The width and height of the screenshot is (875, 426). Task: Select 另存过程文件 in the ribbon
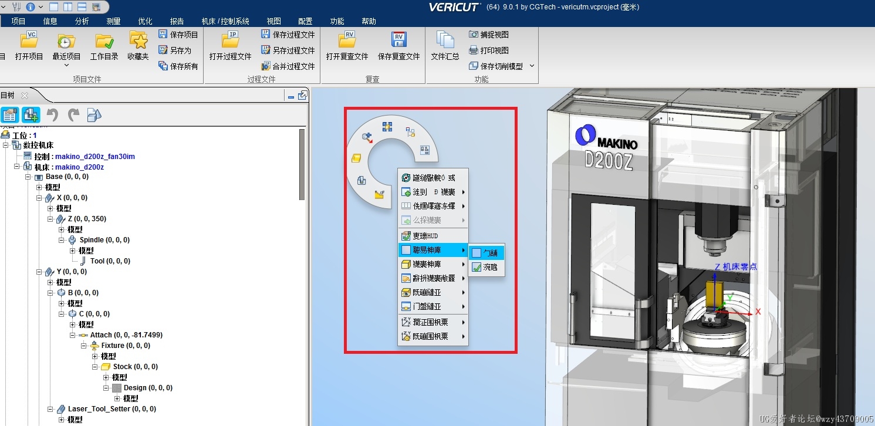pos(288,50)
